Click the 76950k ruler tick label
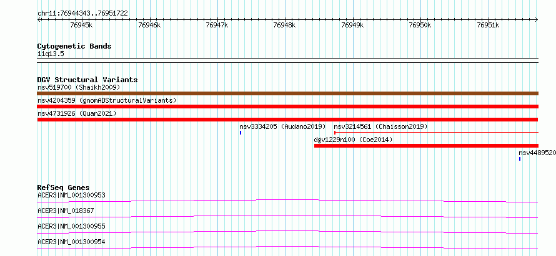This screenshot has width=556, height=256. click(420, 25)
